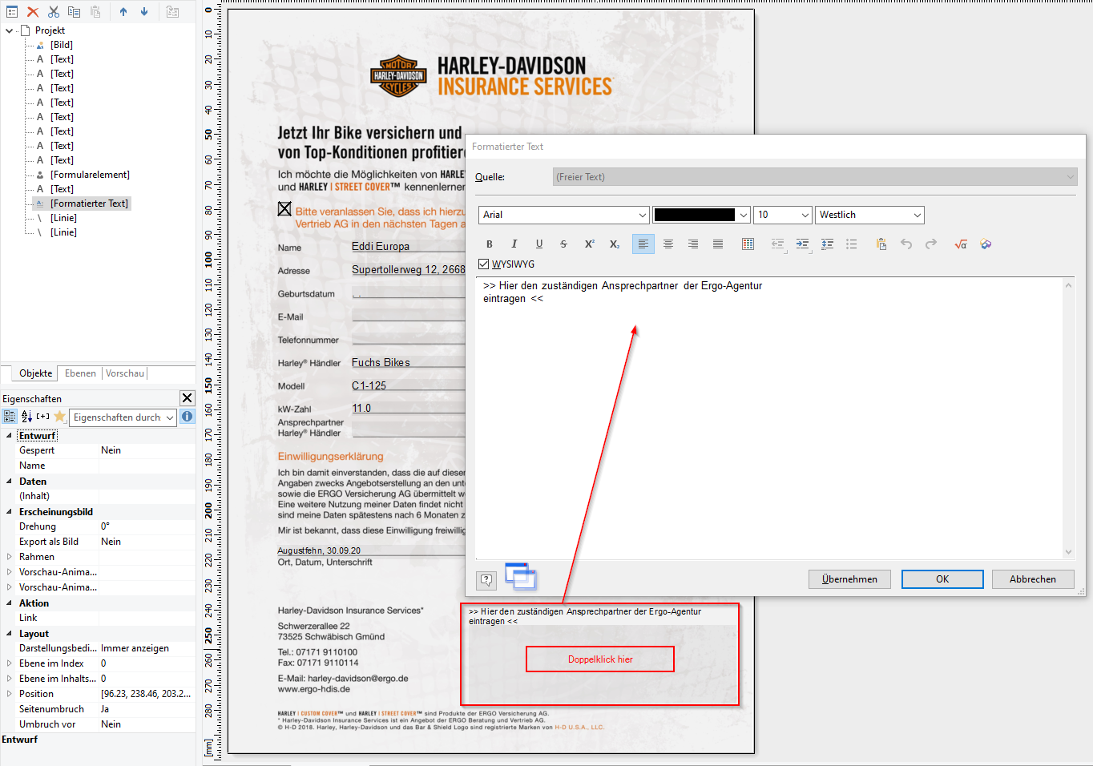This screenshot has height=766, width=1093.
Task: Switch to the Objekte tab
Action: (x=36, y=373)
